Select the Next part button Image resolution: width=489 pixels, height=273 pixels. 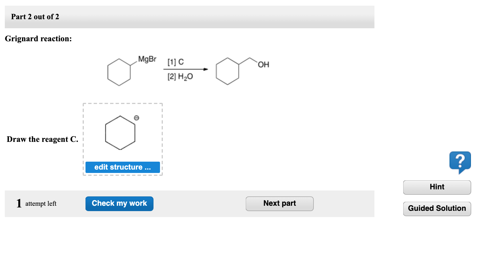(279, 203)
